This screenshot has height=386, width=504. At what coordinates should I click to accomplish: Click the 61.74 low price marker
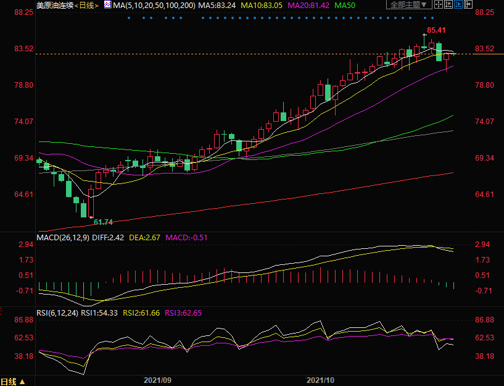click(x=103, y=222)
